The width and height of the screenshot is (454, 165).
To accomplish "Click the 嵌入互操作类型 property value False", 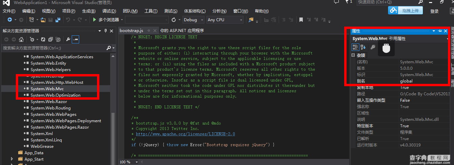I will (x=405, y=100).
